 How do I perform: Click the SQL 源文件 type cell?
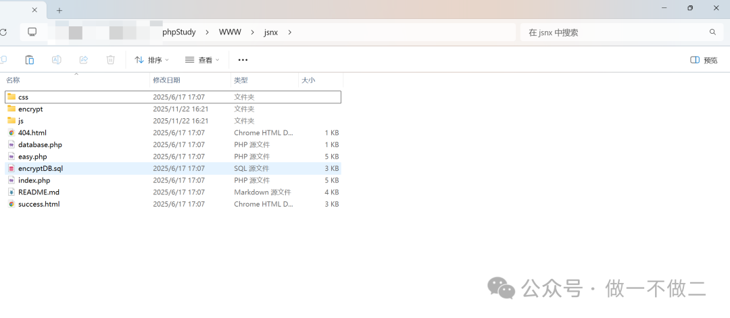coord(251,168)
